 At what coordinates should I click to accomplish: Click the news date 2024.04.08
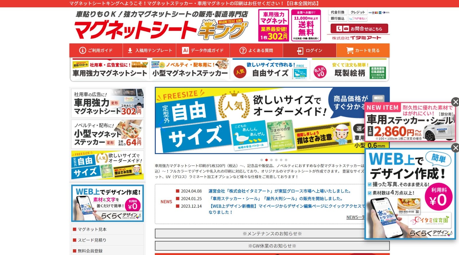tap(191, 191)
